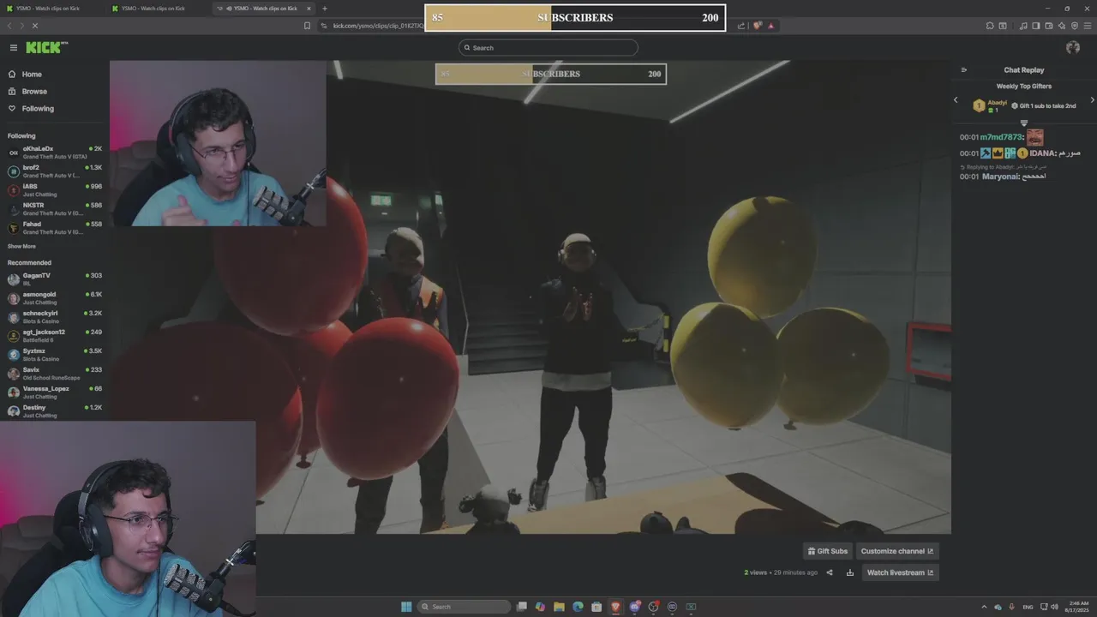Click Maryonai chat username
Screen dimensions: 1097x617
coord(1000,177)
